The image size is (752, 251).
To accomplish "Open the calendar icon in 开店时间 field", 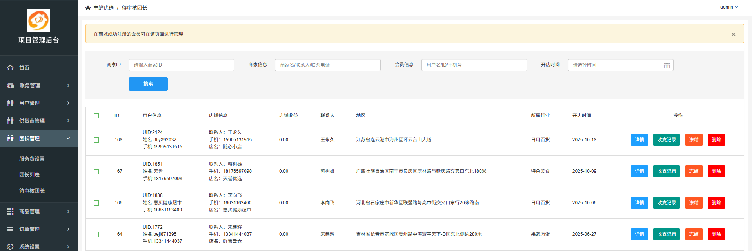I will click(667, 65).
